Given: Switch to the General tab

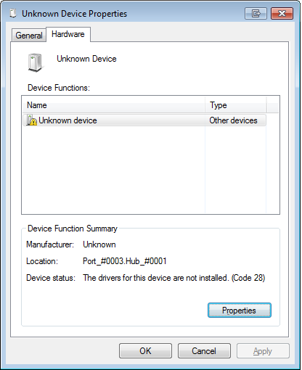Looking at the screenshot, I should [x=29, y=36].
